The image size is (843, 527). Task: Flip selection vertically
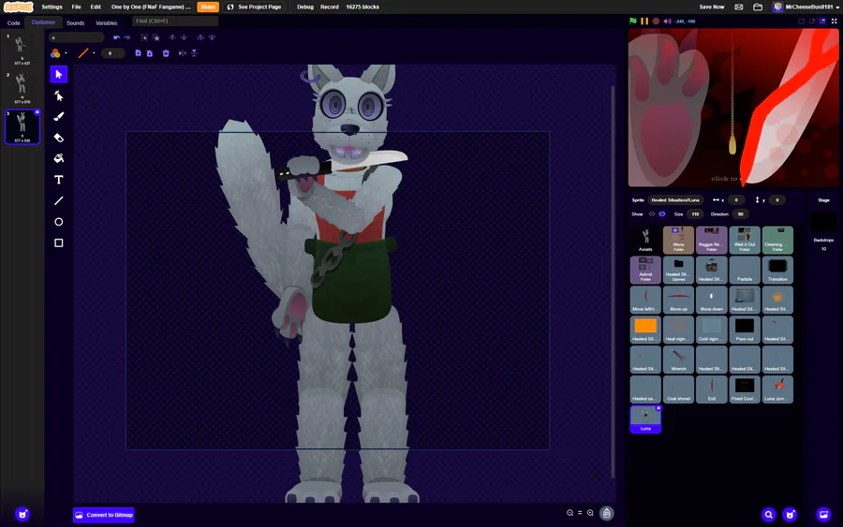click(194, 53)
